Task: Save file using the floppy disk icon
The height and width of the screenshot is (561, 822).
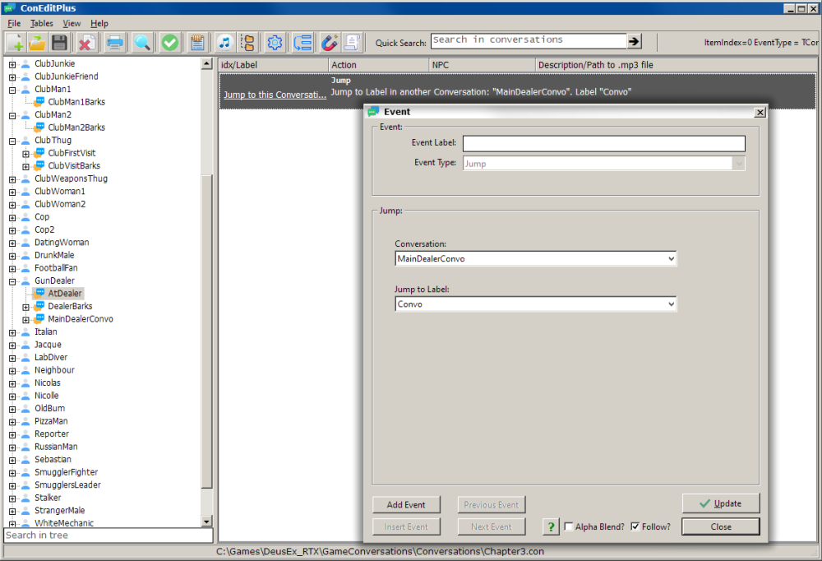Action: click(x=59, y=43)
